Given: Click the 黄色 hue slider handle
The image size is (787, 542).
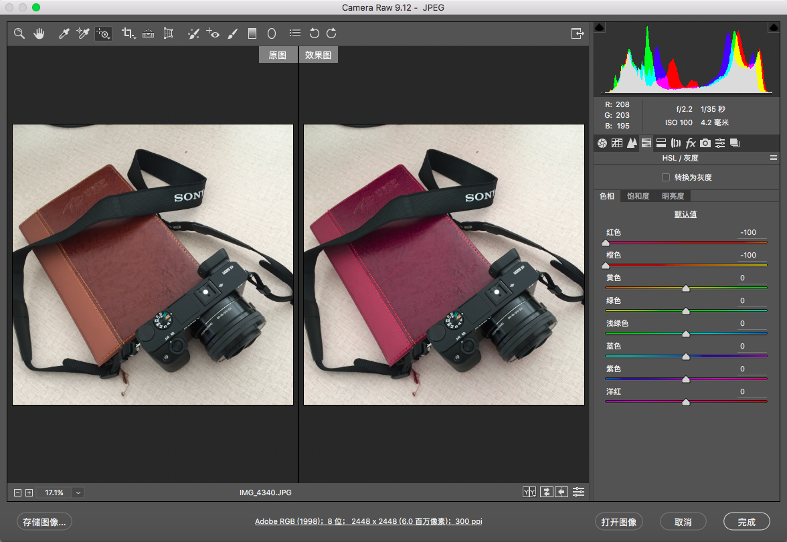Looking at the screenshot, I should point(685,288).
